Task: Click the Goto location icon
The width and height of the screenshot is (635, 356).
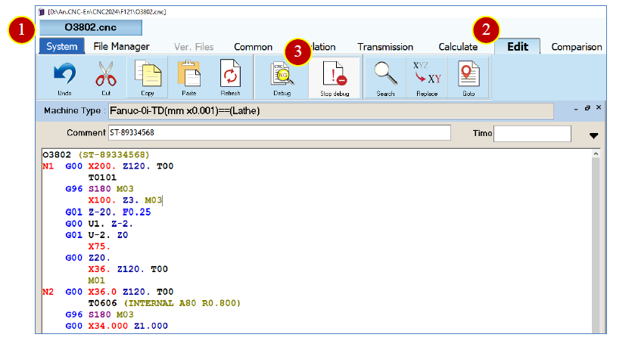Action: 468,73
